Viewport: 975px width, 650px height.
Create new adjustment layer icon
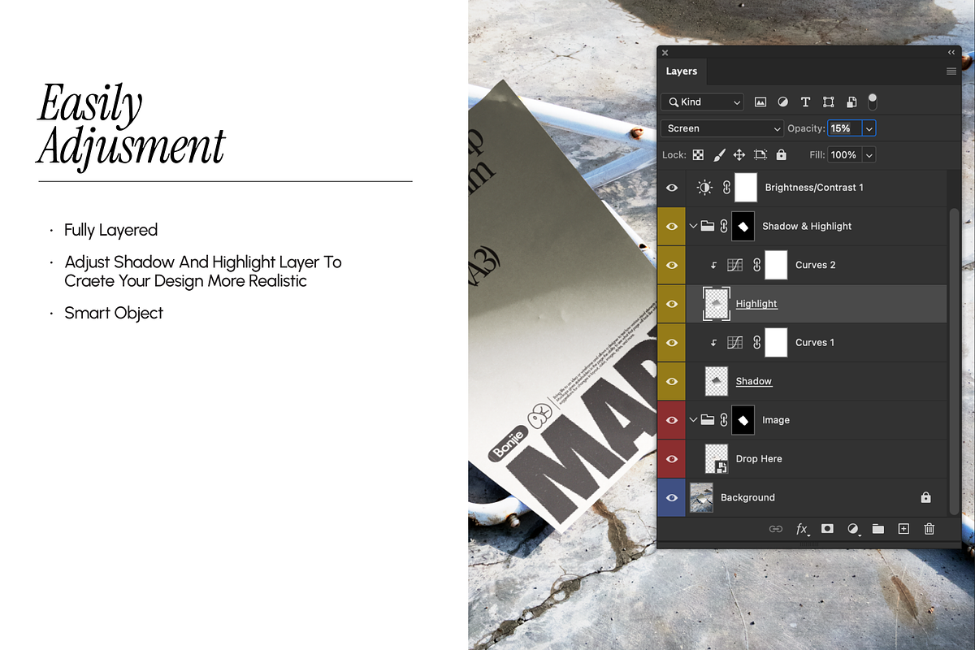[x=853, y=529]
